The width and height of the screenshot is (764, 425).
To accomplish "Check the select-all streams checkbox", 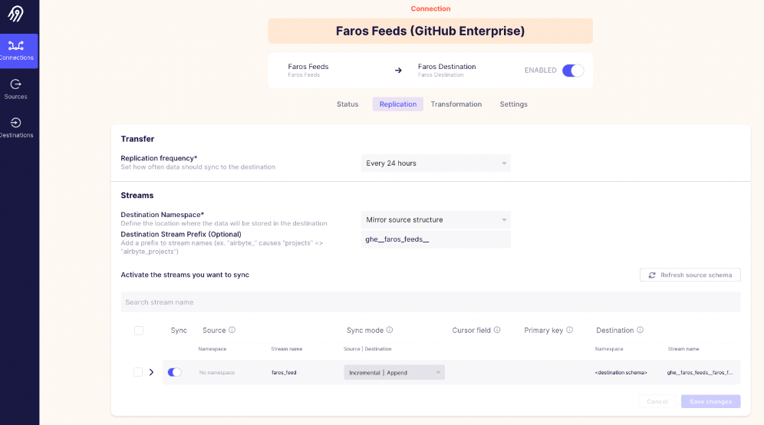I will pos(139,331).
